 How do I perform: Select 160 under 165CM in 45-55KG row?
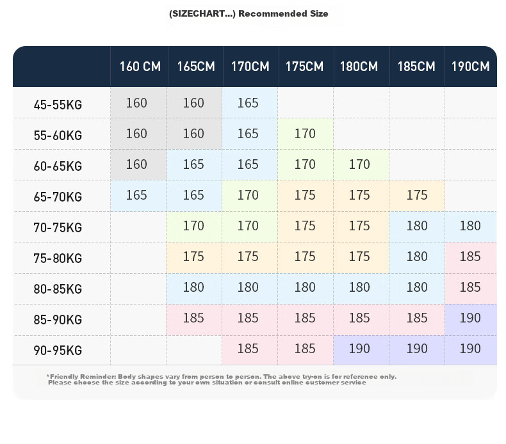coord(193,103)
